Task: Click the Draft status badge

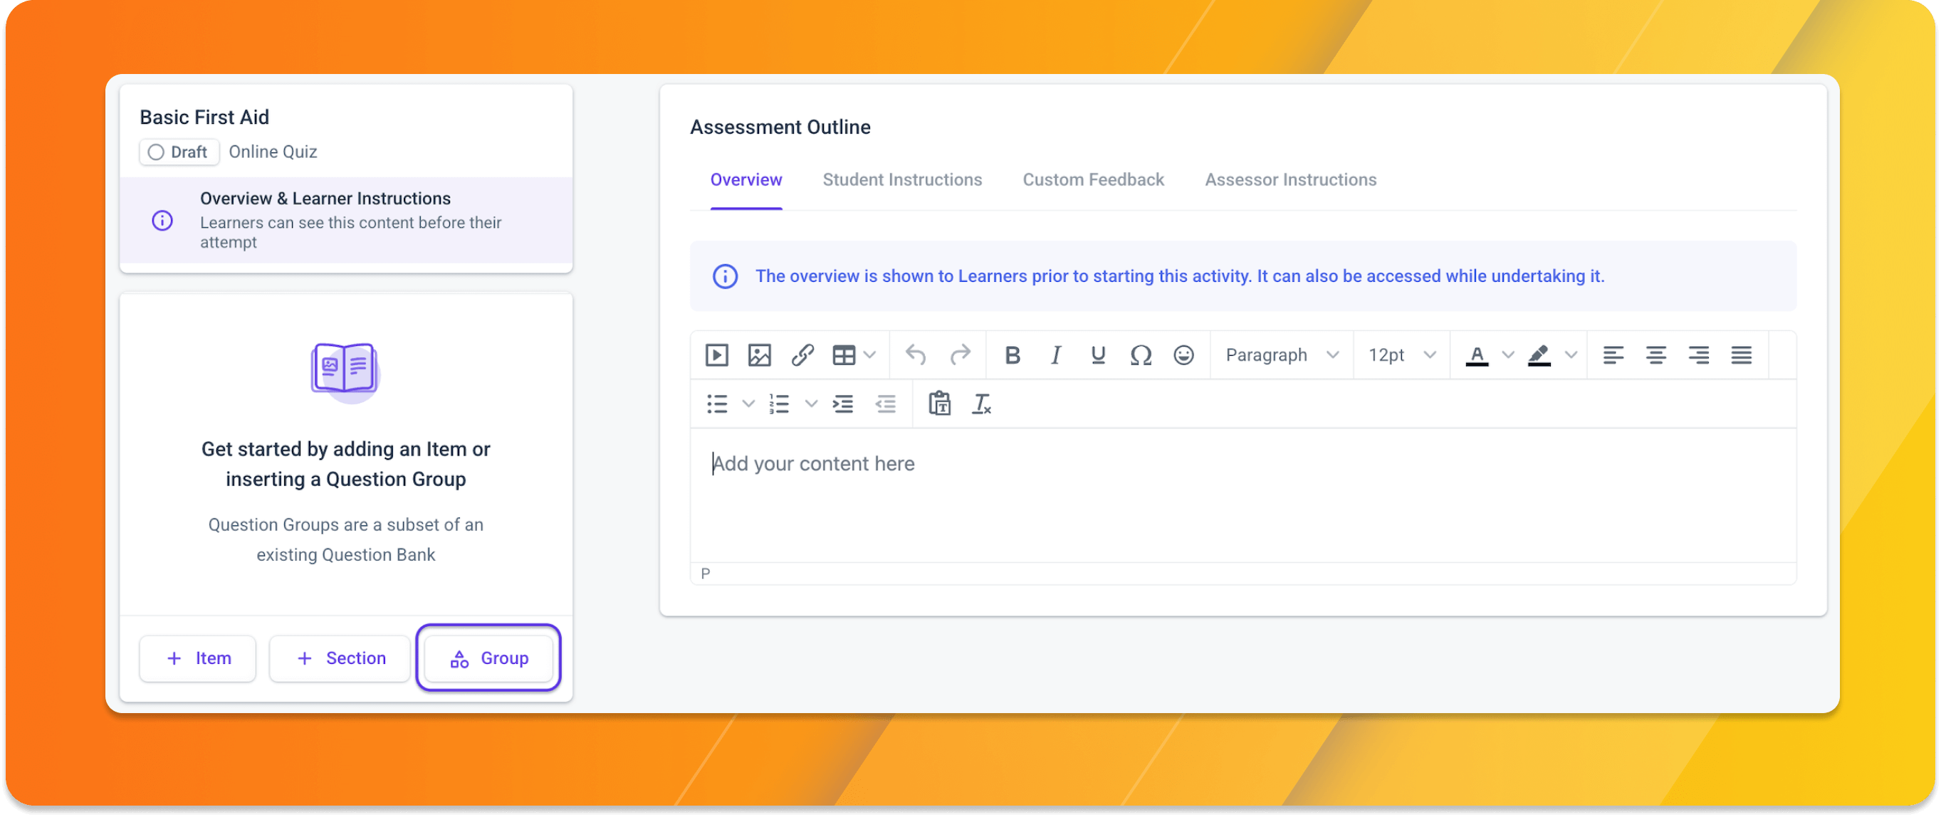Action: 179,152
